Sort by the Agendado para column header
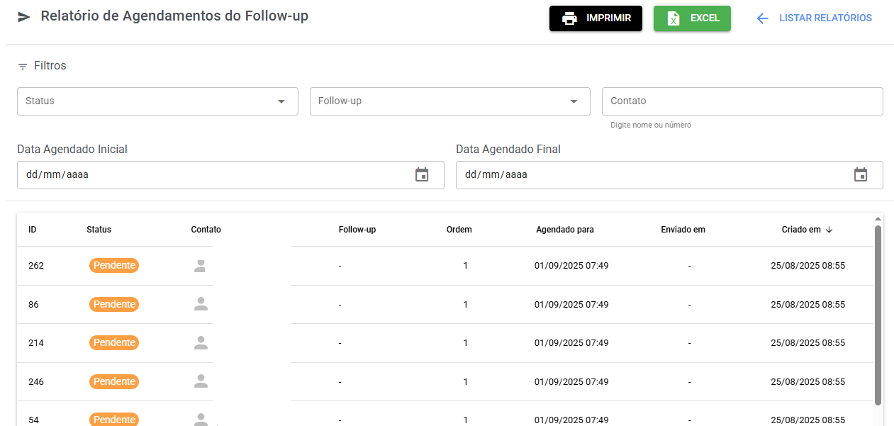The height and width of the screenshot is (426, 894). click(x=565, y=230)
